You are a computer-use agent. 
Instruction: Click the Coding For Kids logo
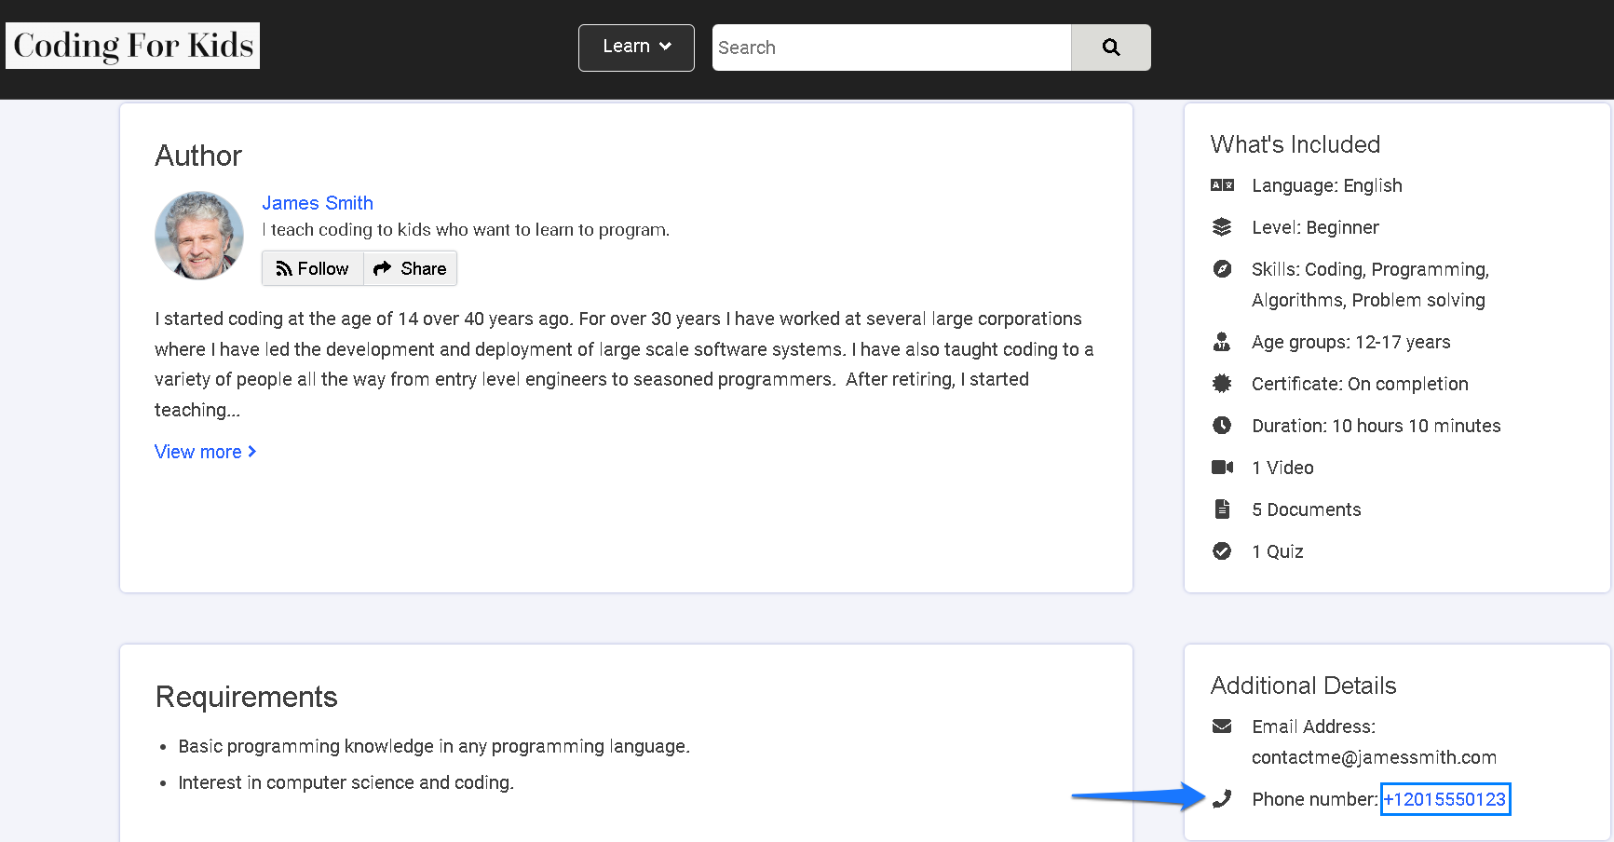[x=133, y=46]
